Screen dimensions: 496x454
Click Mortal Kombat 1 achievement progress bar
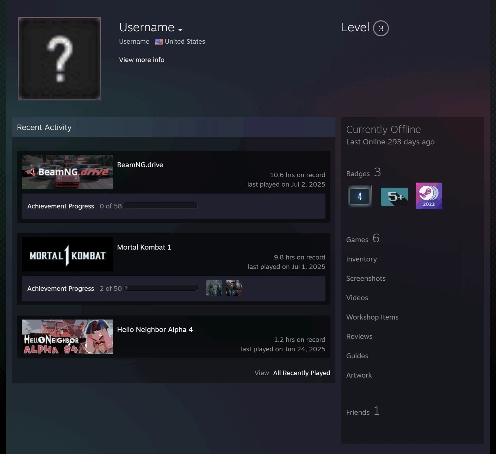pos(161,288)
